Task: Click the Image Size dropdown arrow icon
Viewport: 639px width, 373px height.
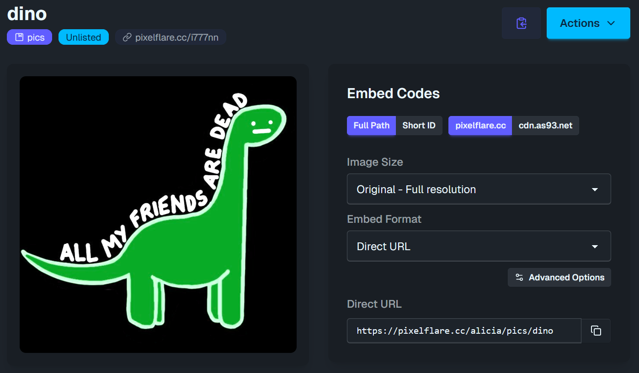Action: point(595,189)
